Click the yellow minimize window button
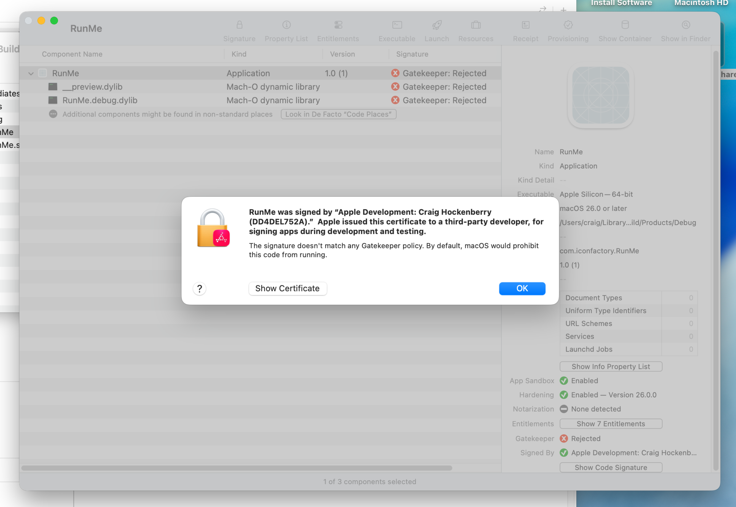The image size is (736, 507). [x=41, y=21]
